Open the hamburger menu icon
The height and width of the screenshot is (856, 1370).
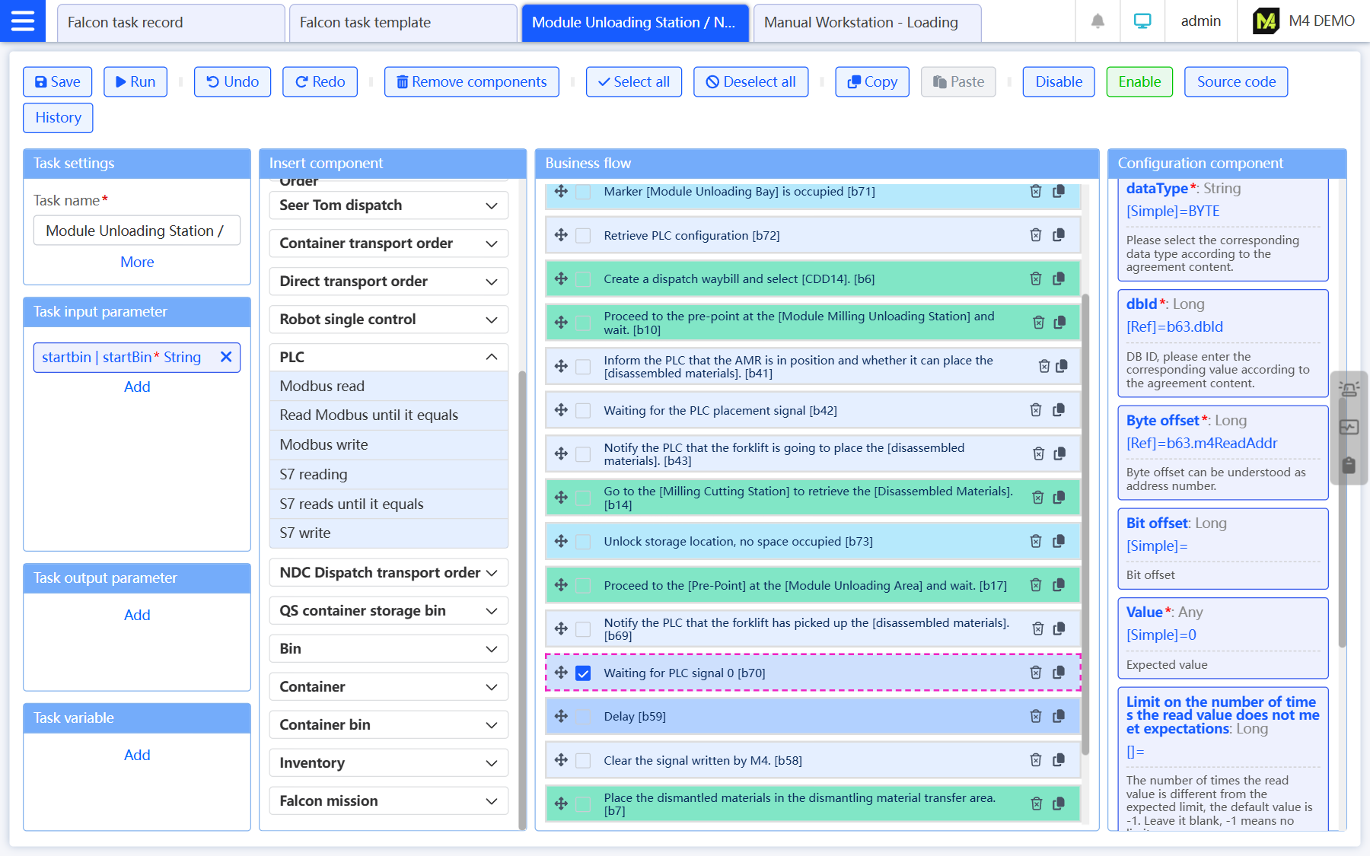point(23,21)
